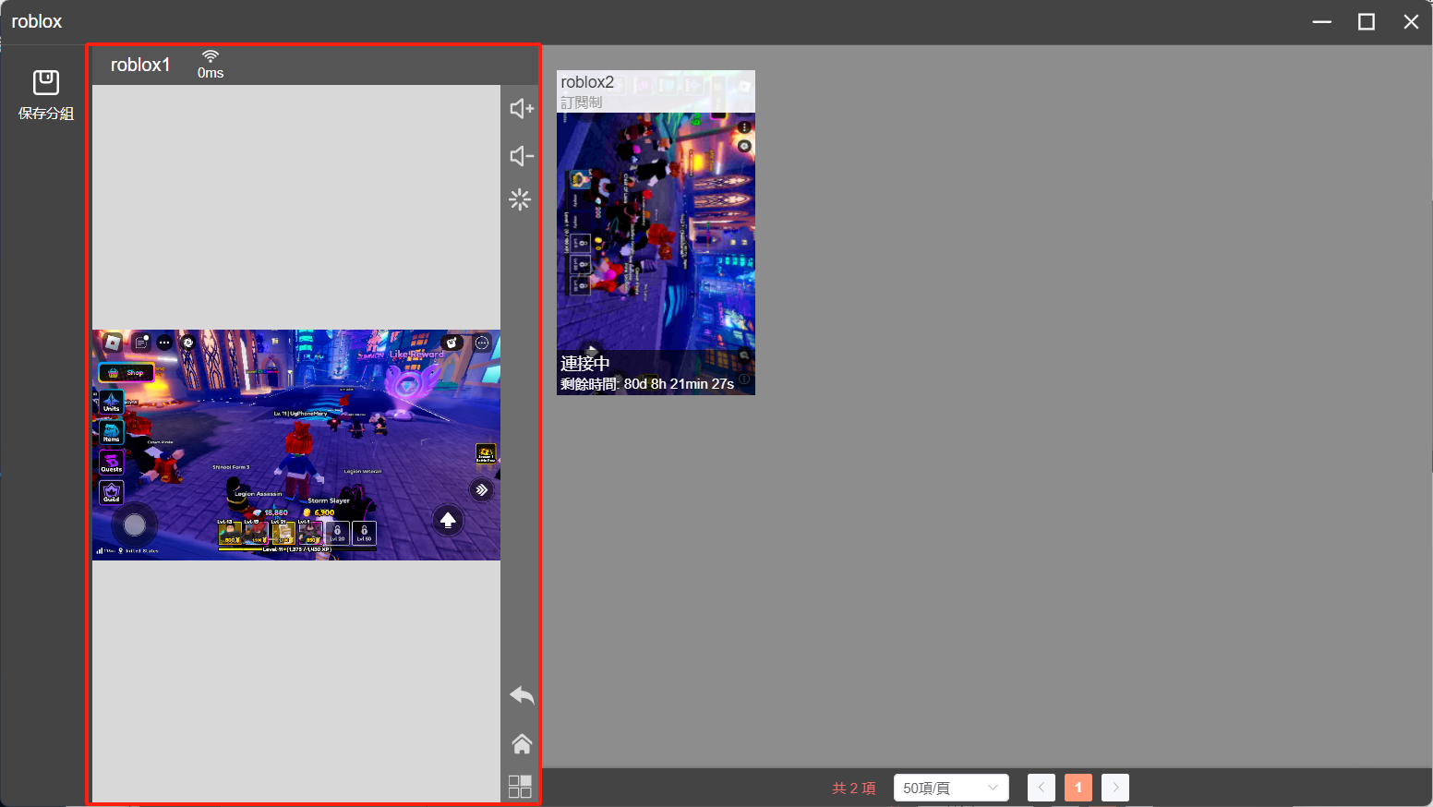This screenshot has height=807, width=1433.
Task: Open the circled ellipsis menu at game top right
Action: (x=482, y=343)
